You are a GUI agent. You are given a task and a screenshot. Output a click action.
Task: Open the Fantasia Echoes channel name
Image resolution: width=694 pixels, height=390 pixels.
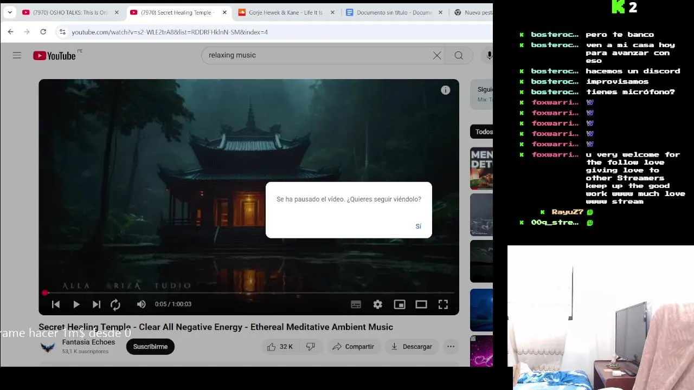[x=88, y=342]
